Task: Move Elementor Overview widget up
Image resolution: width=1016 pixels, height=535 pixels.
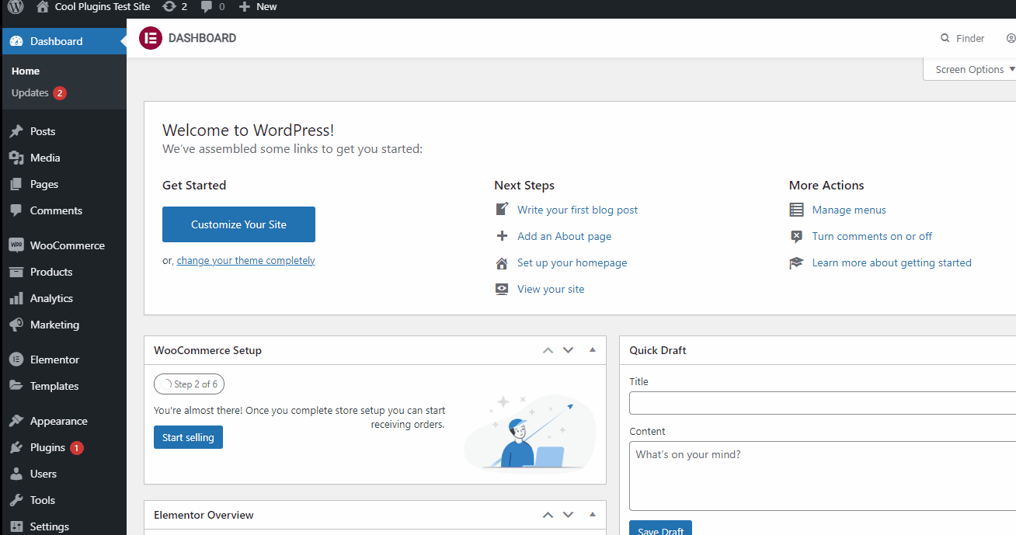Action: 548,515
